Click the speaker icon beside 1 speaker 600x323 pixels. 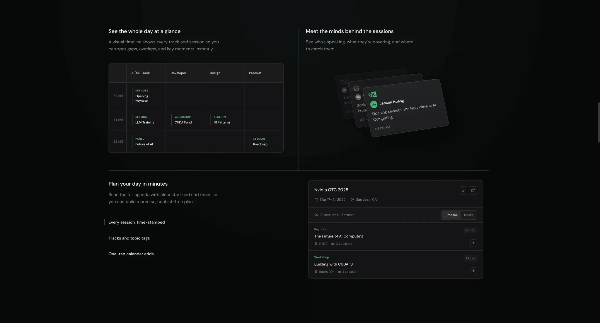pos(340,272)
